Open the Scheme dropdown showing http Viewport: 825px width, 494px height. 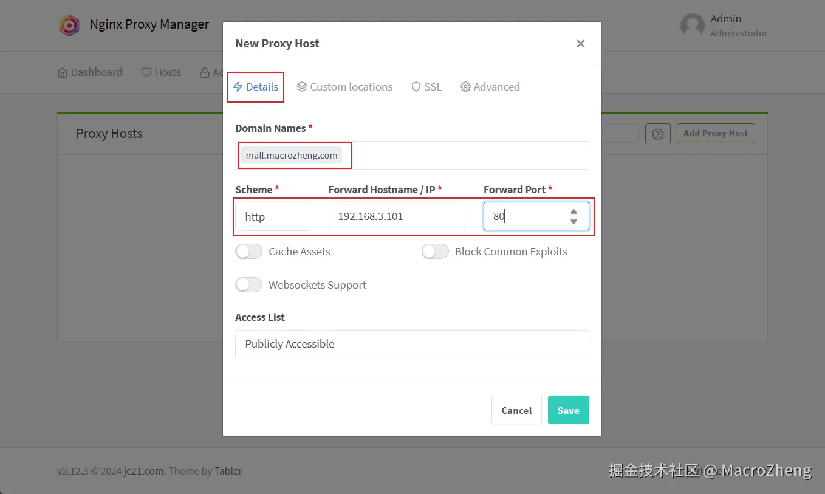point(273,216)
